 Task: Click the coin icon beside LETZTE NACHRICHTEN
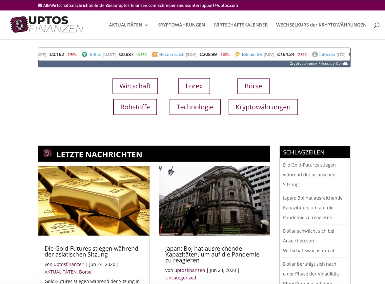tap(48, 153)
